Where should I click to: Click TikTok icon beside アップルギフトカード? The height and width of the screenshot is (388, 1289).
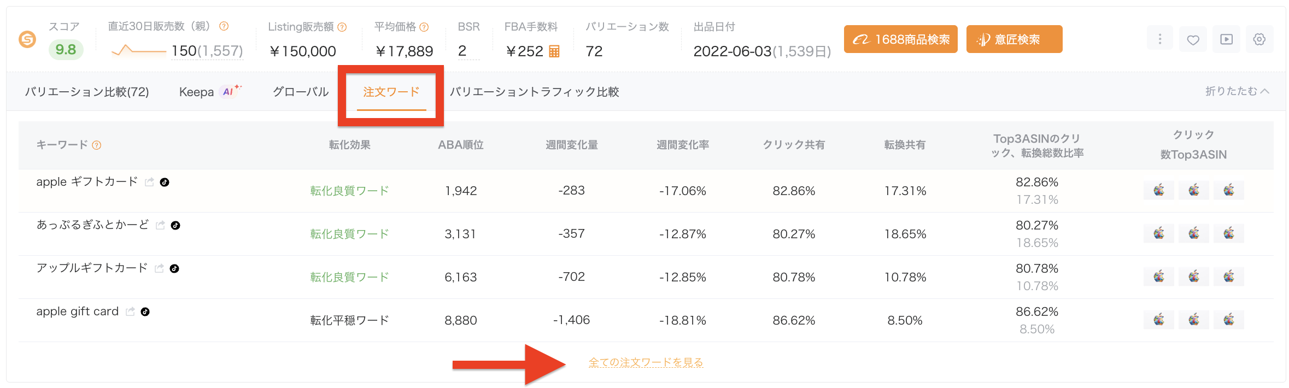pos(174,268)
